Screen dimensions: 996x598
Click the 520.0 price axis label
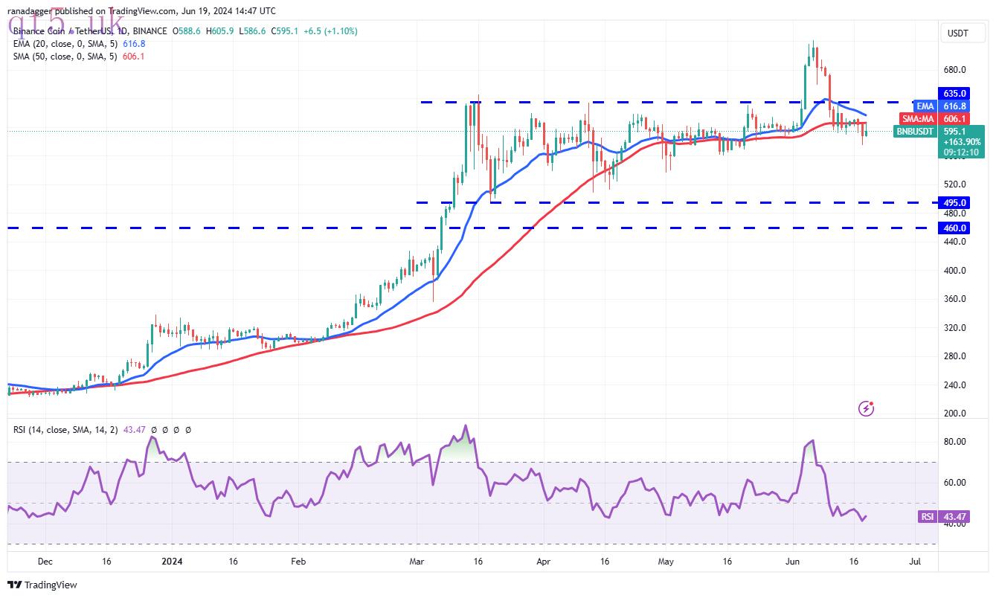click(x=955, y=184)
